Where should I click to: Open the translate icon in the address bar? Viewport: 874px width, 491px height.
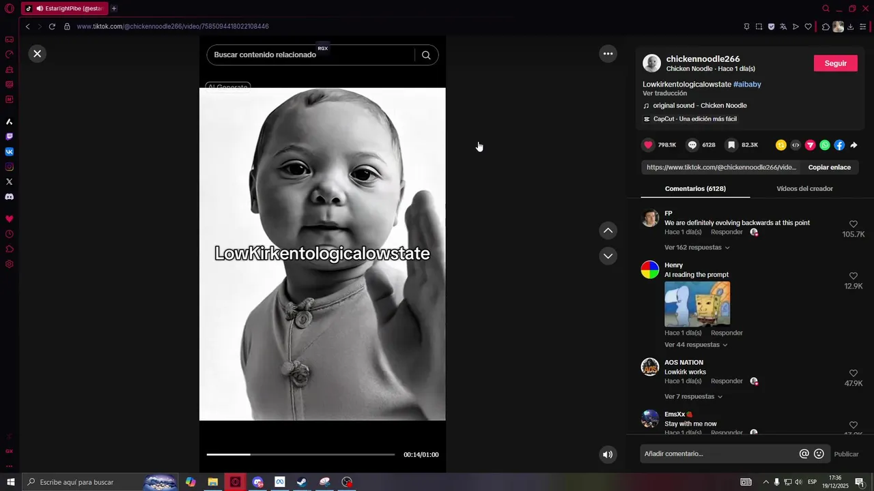(x=783, y=27)
